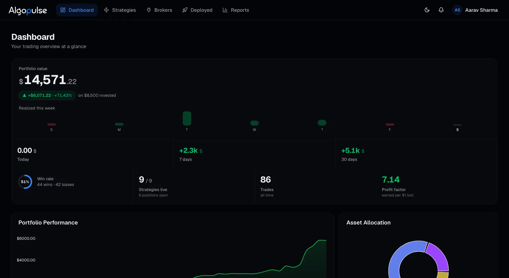Select Tuesday's tall realized bar
This screenshot has height=278, width=509.
tap(187, 118)
